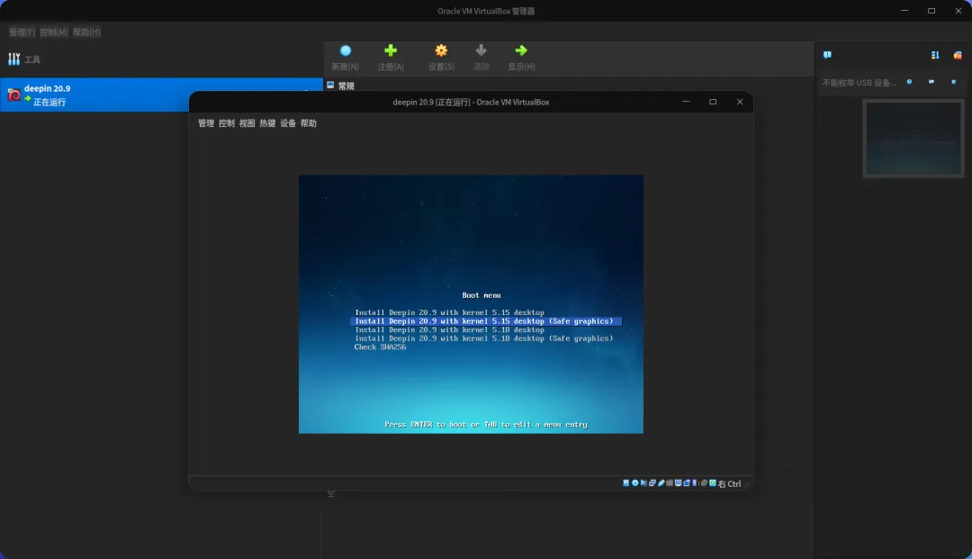Image resolution: width=972 pixels, height=559 pixels.
Task: Select highlighted kernel 5.15 Safe graphics entry
Action: coord(486,321)
